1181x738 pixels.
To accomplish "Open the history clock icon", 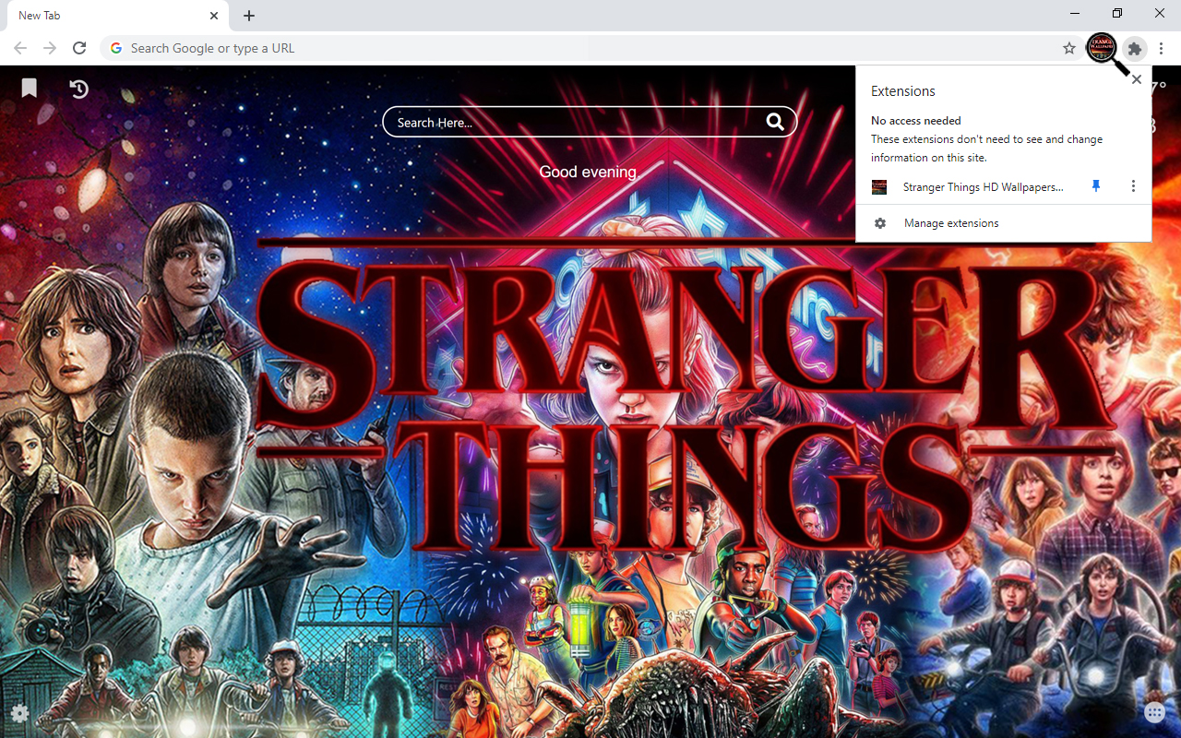I will pyautogui.click(x=79, y=89).
